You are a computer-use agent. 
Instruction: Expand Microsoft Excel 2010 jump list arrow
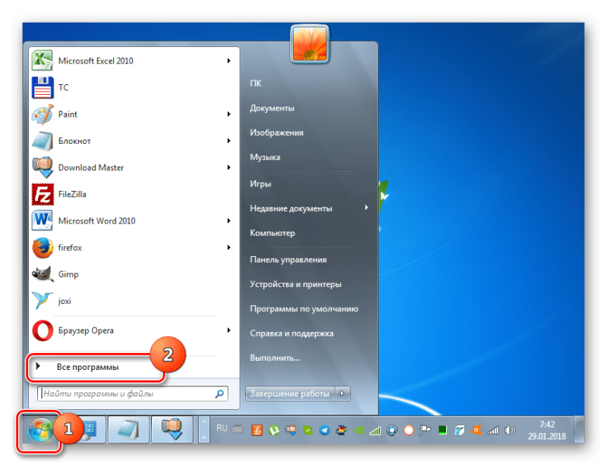point(229,61)
